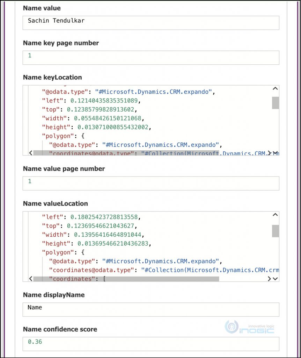Click the vertical scrollbar thumb in keyLocation box
Image resolution: width=301 pixels, height=358 pixels.
coord(275,103)
